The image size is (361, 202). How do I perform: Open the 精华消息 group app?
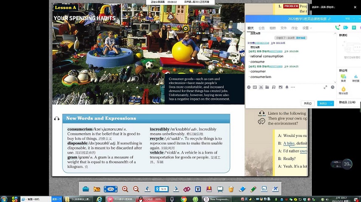pyautogui.click(x=343, y=90)
